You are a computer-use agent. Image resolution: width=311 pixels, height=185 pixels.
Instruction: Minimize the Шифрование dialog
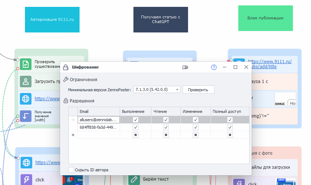coord(225,67)
